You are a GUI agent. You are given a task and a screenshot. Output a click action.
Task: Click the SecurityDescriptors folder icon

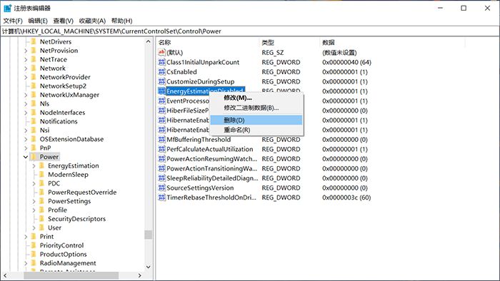(x=41, y=219)
